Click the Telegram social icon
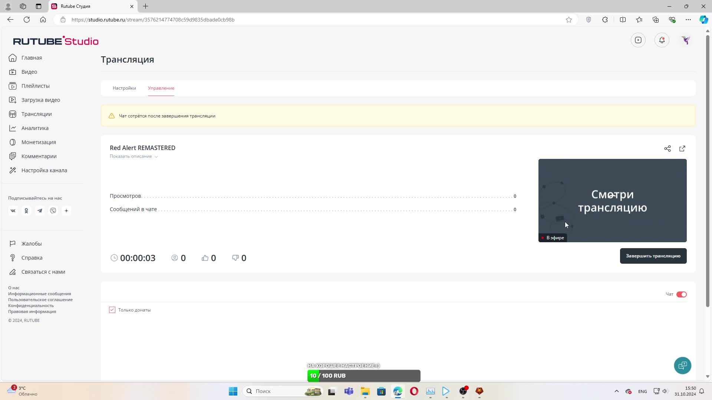 tap(40, 211)
